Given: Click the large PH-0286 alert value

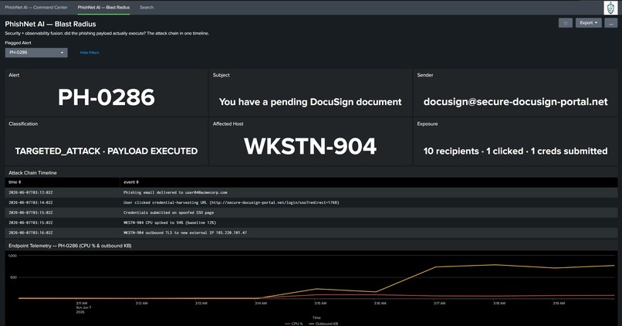Looking at the screenshot, I should coord(106,97).
